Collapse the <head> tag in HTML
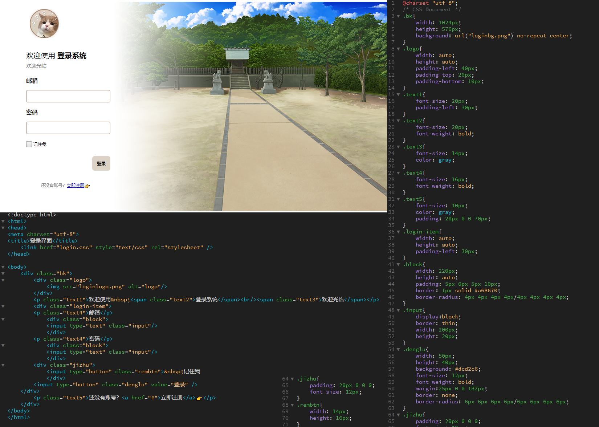Viewport: 599px width, 427px height. point(3,228)
